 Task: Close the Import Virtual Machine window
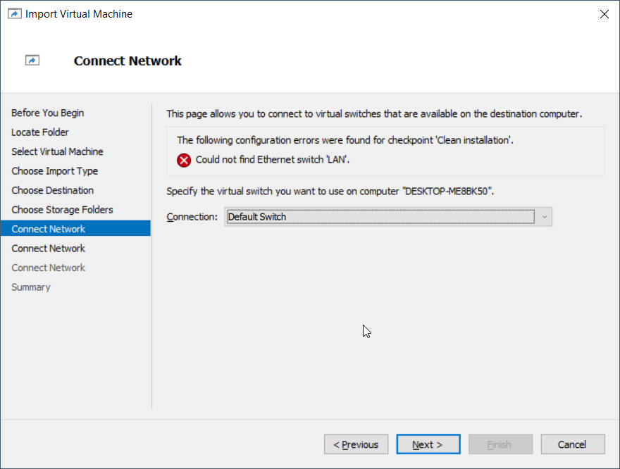click(x=604, y=13)
